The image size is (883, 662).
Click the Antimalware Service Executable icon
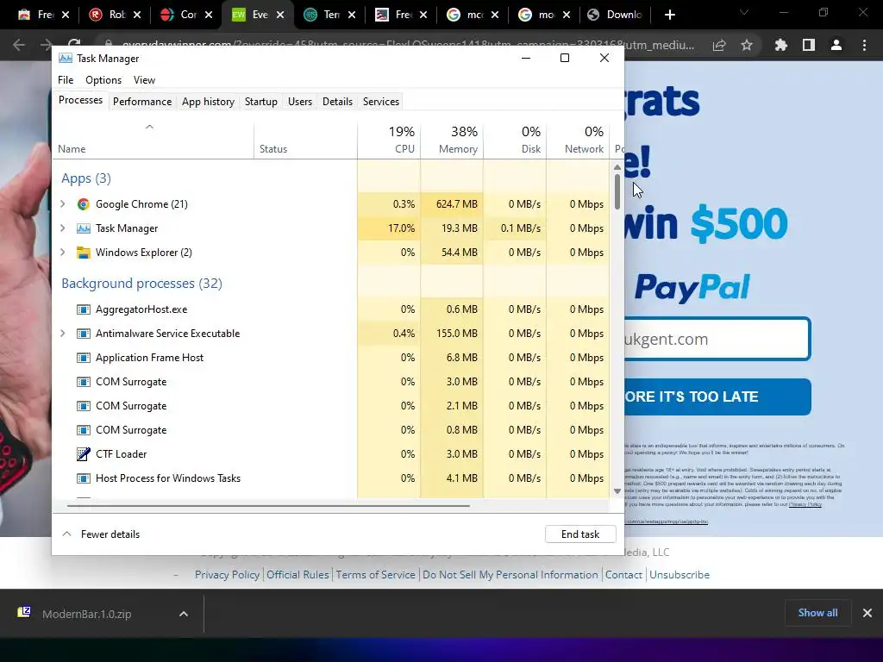click(x=84, y=334)
